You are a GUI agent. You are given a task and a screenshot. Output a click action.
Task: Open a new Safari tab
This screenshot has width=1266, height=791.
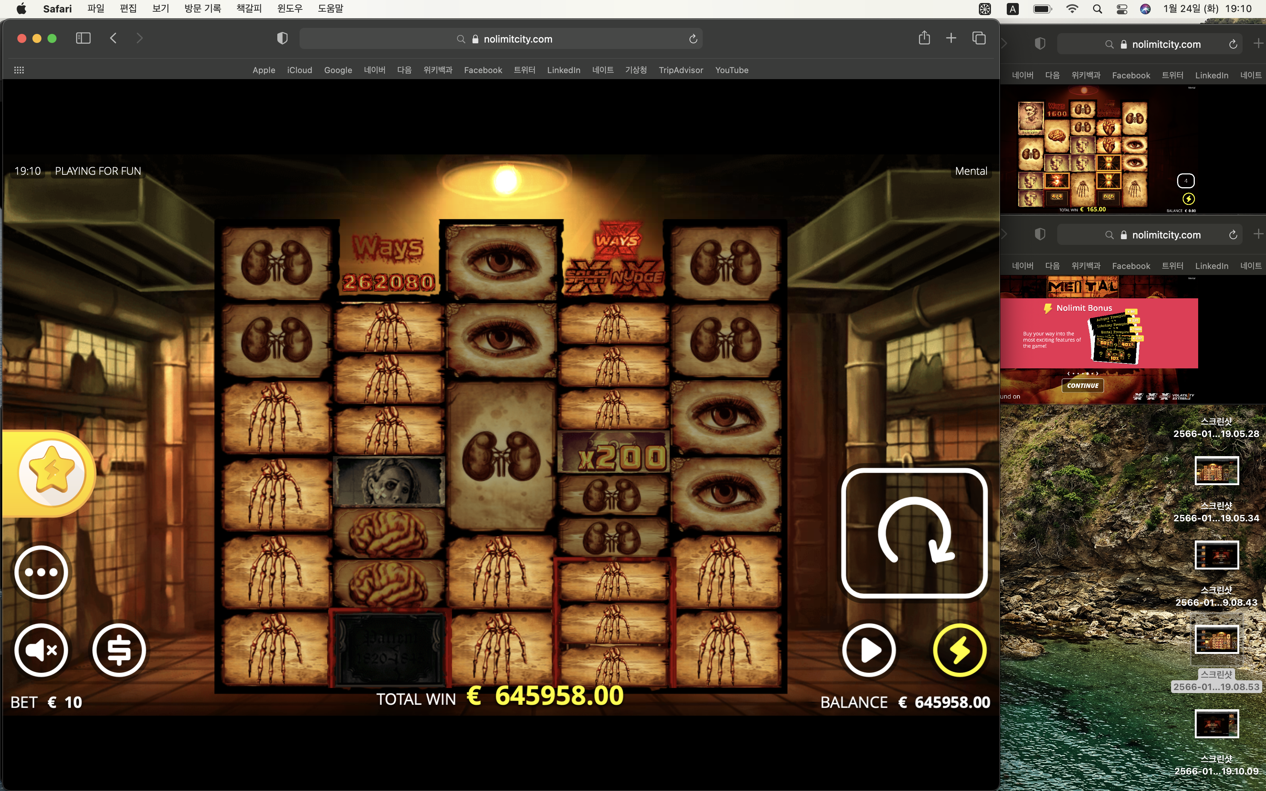point(951,38)
